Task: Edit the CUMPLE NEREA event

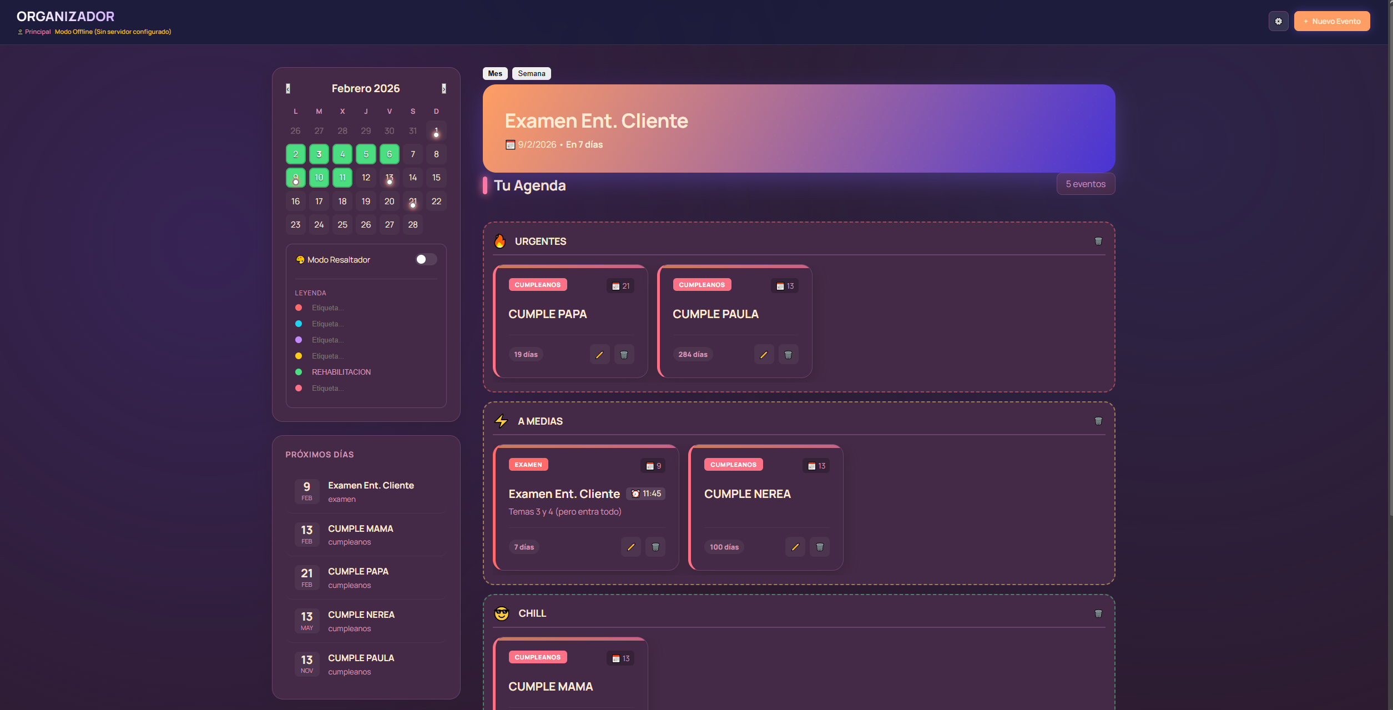Action: [x=795, y=547]
